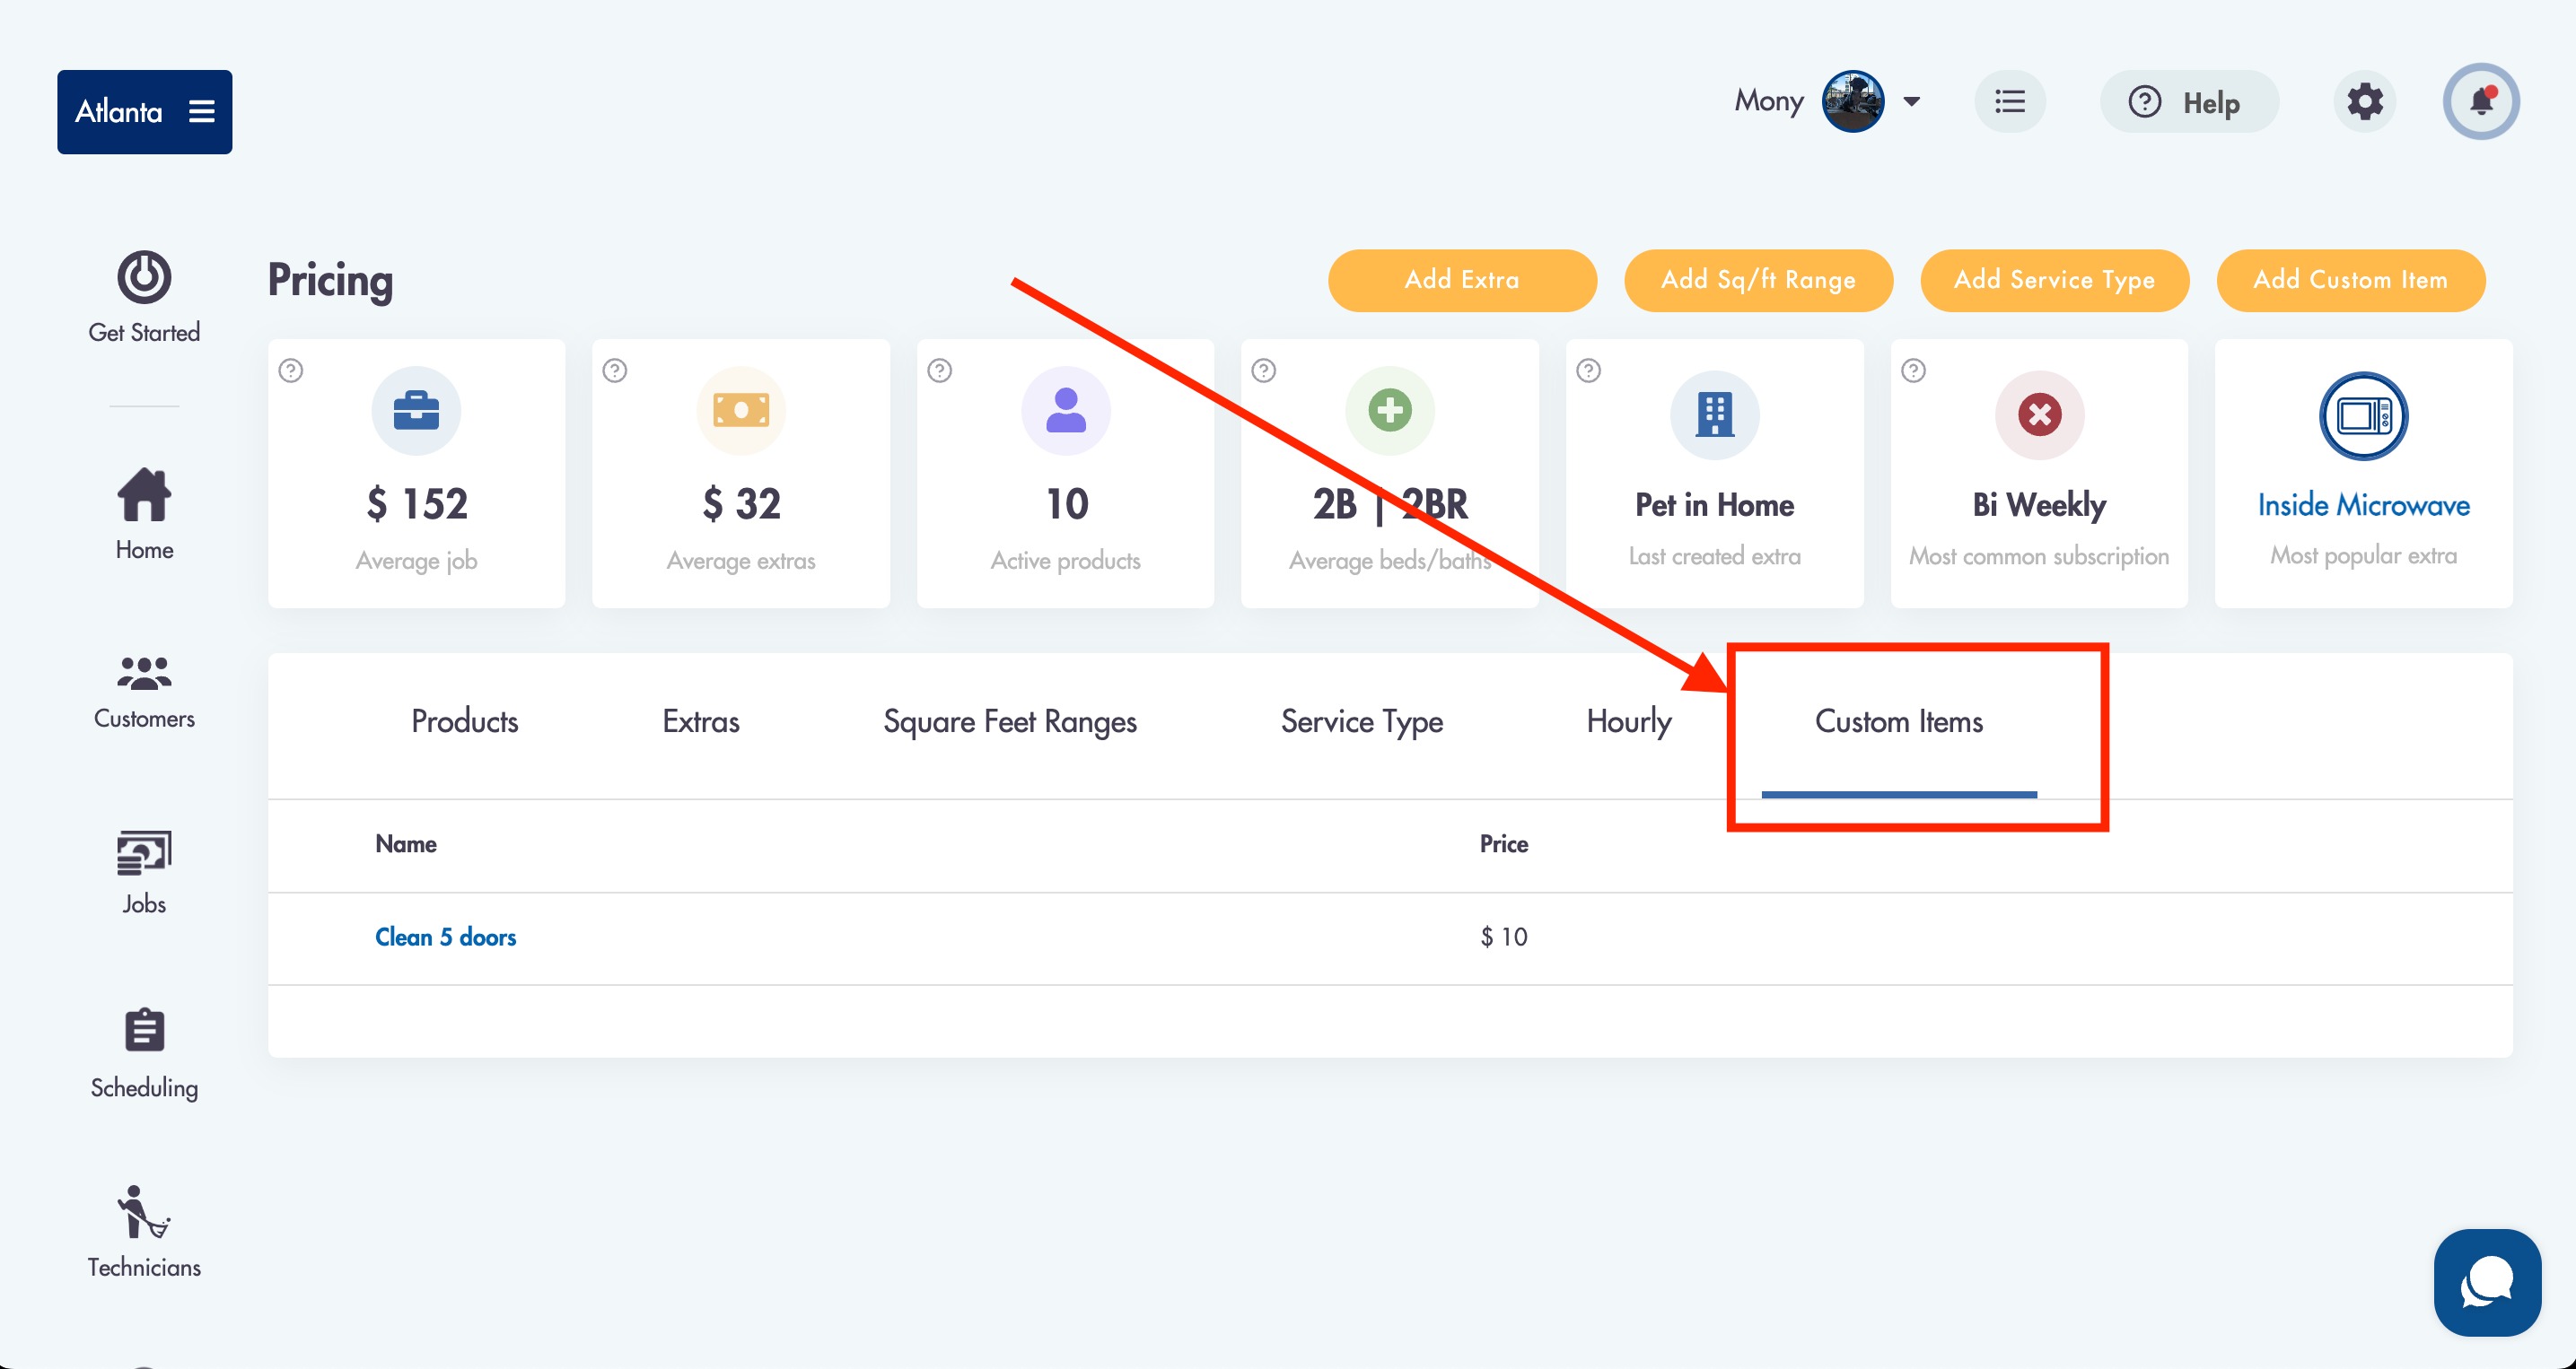Viewport: 2576px width, 1369px height.
Task: Click the help tooltip on Average job card
Action: 290,371
